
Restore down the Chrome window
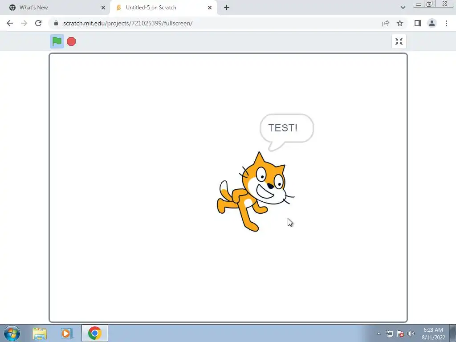[430, 4]
